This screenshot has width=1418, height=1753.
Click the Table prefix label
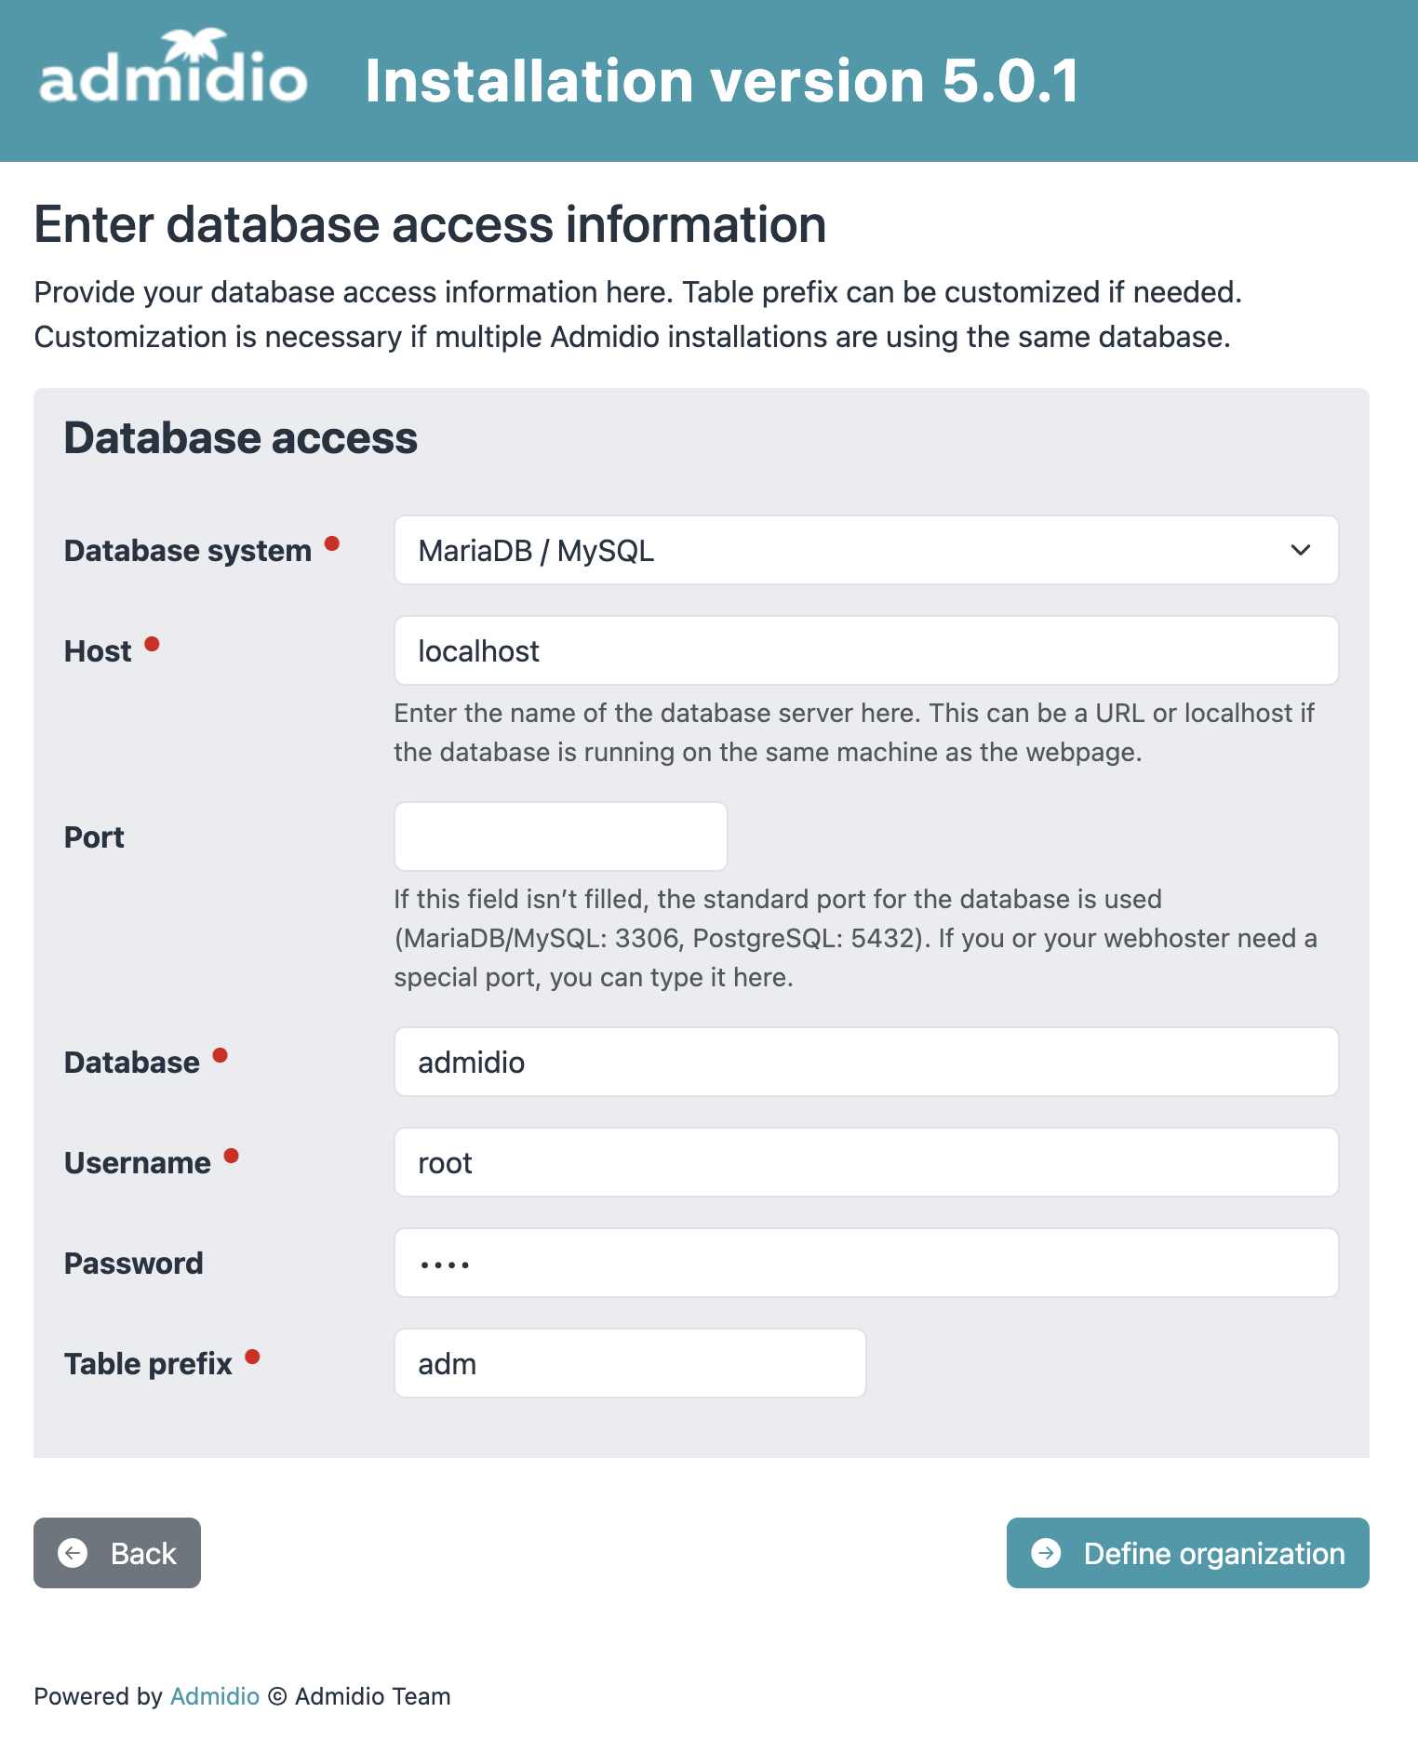(x=148, y=1364)
